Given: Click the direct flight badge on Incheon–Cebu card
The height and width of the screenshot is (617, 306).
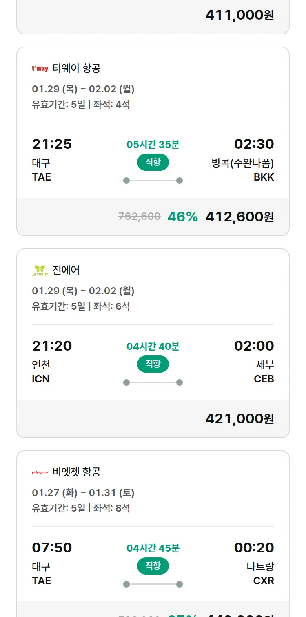Looking at the screenshot, I should [x=153, y=364].
